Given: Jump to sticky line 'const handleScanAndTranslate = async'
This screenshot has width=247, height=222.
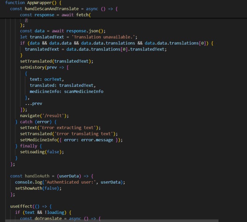Looking at the screenshot, I should (64, 9).
